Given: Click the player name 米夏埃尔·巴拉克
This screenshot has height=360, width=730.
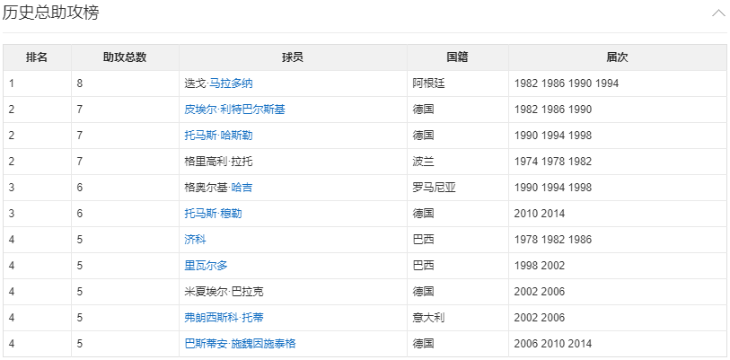Looking at the screenshot, I should [x=224, y=292].
